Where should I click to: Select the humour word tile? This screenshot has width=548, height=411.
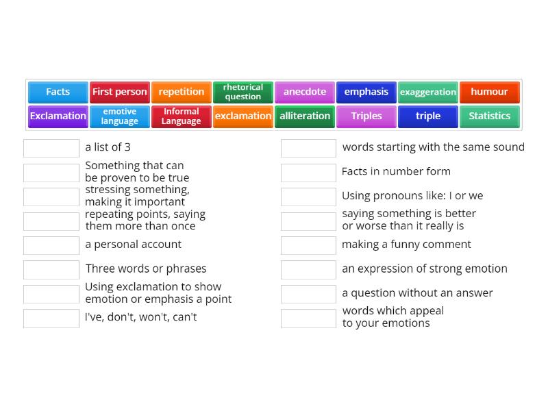(x=489, y=92)
